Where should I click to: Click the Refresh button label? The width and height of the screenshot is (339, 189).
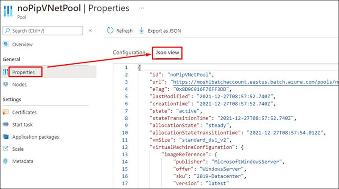pos(124,31)
